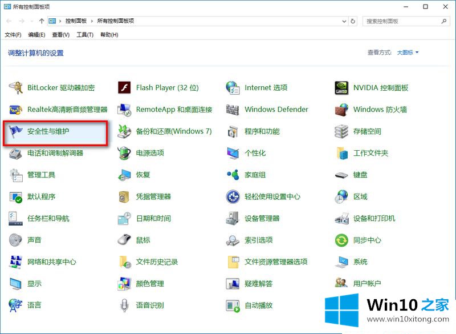Open the 工作文件夹 icon
The height and width of the screenshot is (334, 456).
click(343, 153)
